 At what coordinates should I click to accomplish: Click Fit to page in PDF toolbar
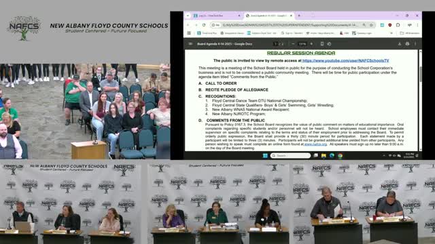[x=321, y=43]
